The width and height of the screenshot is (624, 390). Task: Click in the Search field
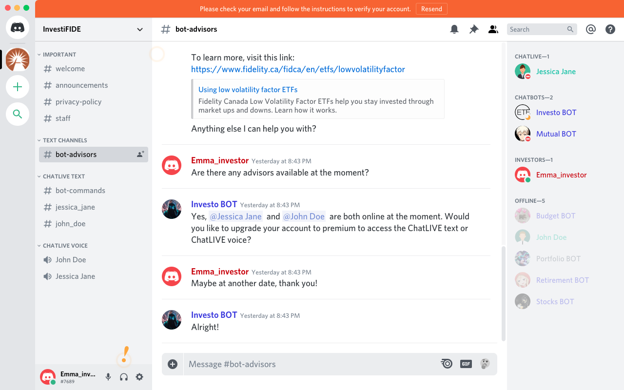tap(542, 29)
